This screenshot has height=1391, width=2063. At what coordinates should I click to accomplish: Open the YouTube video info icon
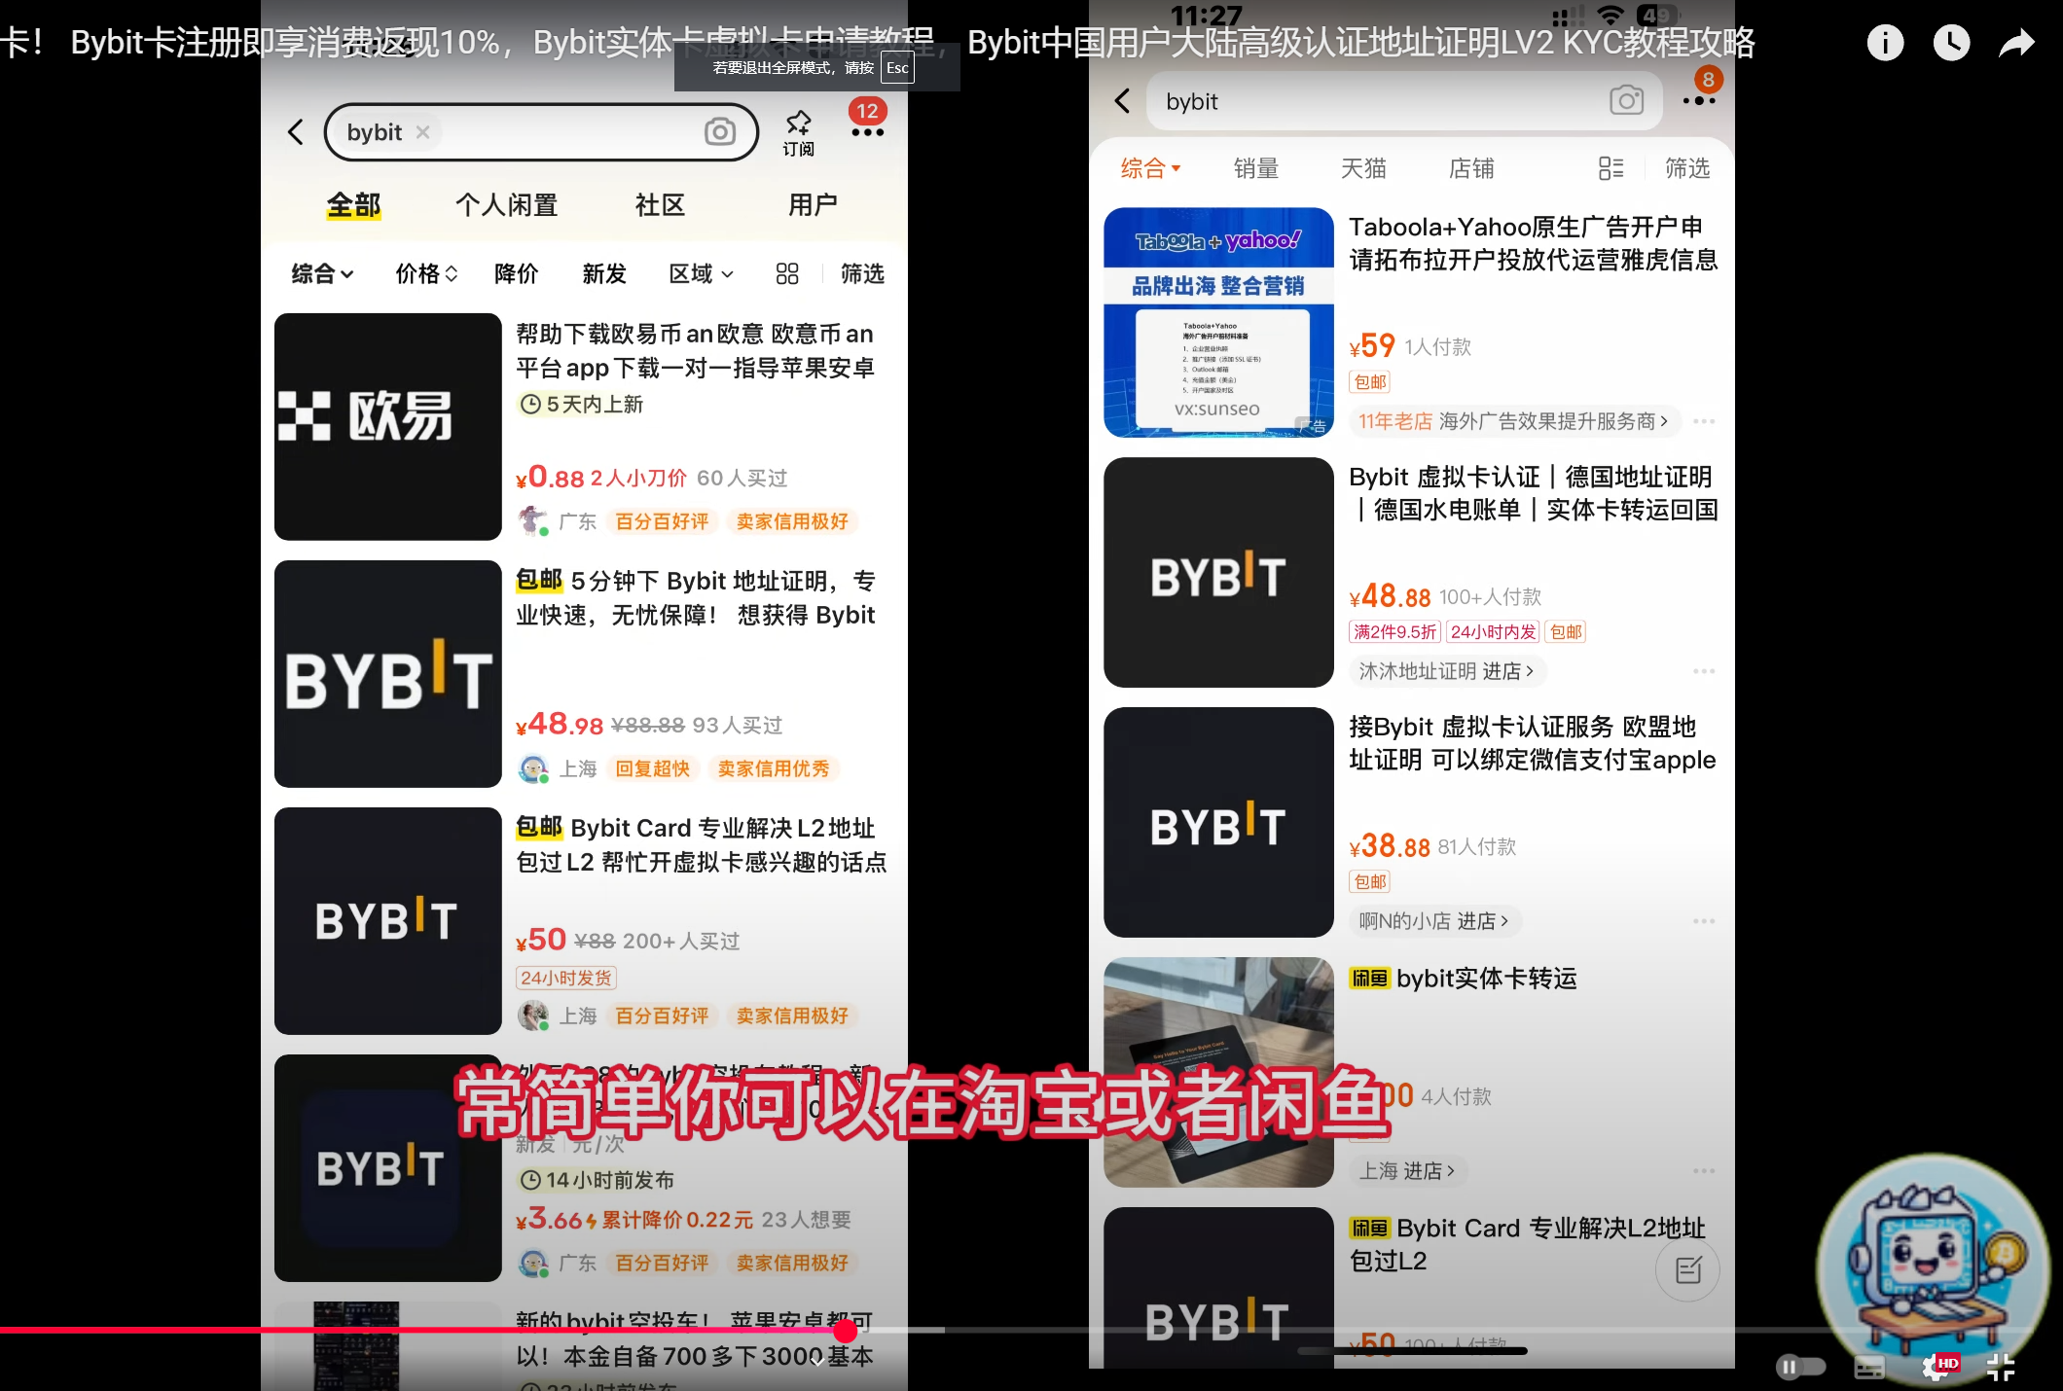coord(1886,43)
